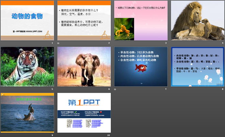This screenshot has width=225, height=137.
Task: Click the text 草食性动物：只以草为食物
Action: [137, 52]
